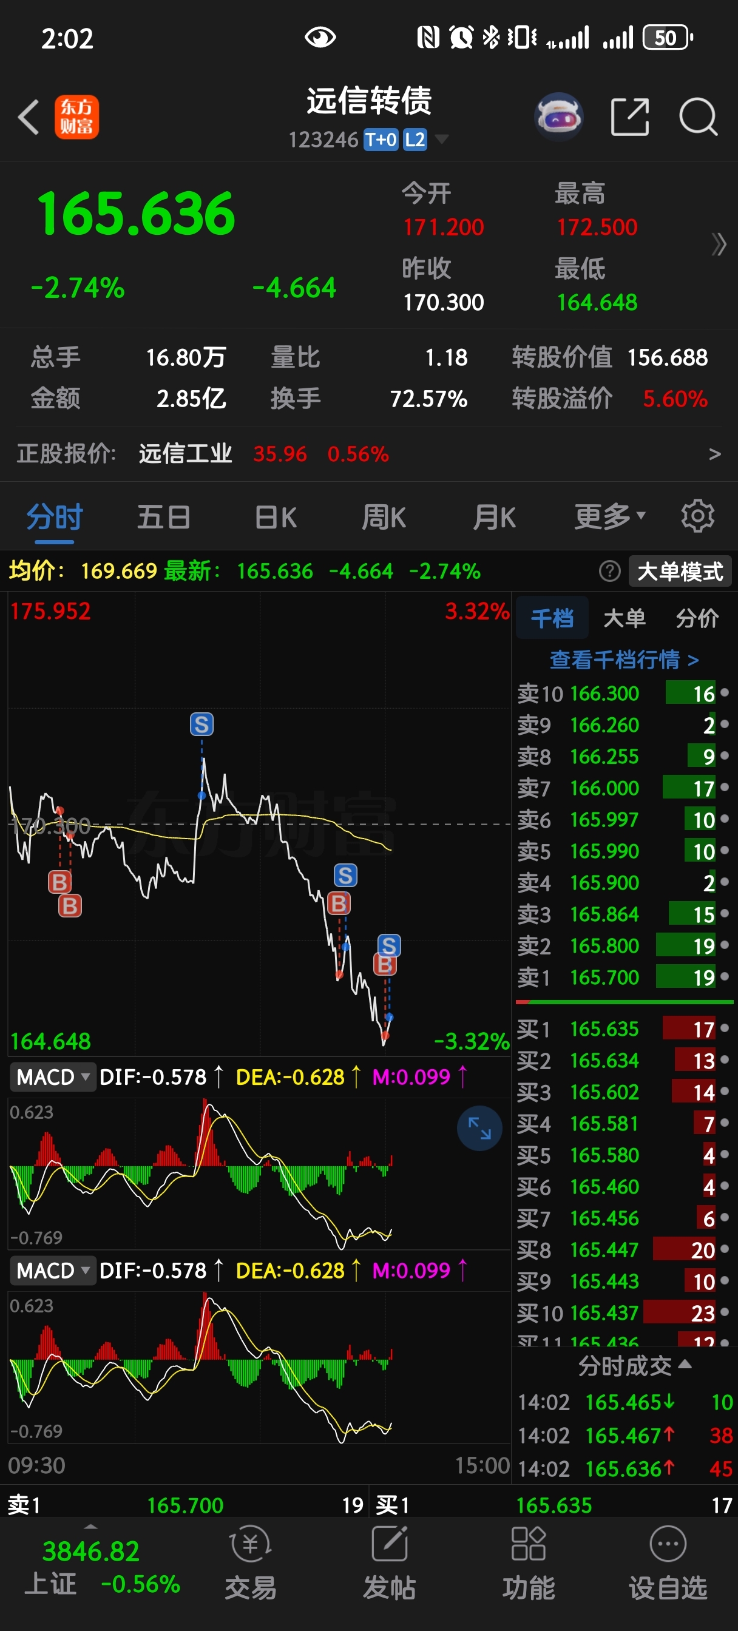This screenshot has height=1631, width=738.
Task: Tap the 远信转债 title
Action: 368,100
